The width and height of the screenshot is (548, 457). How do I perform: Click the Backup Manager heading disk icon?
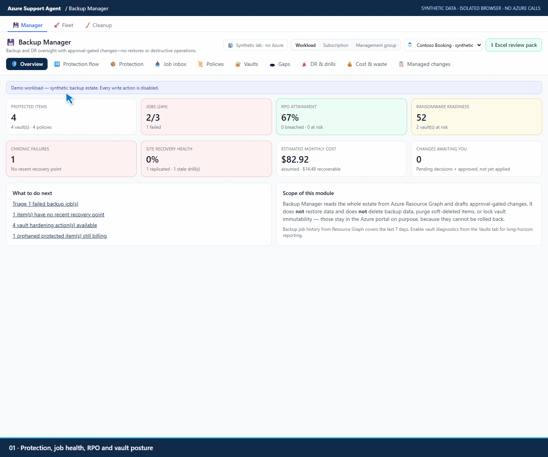tap(11, 42)
